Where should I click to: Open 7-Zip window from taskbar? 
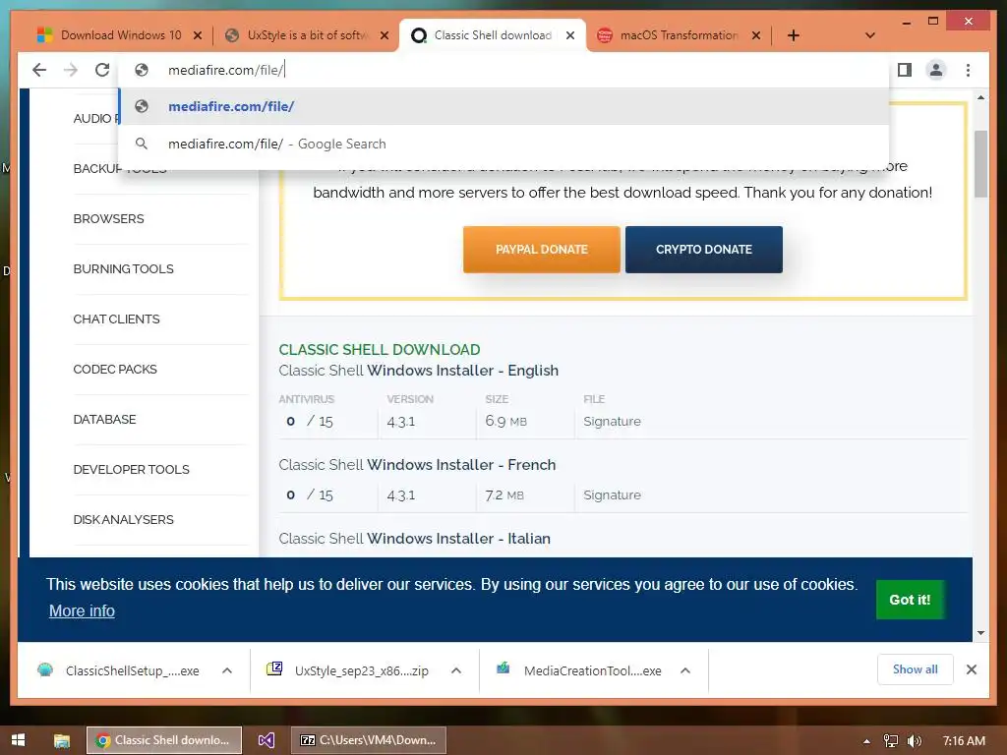point(369,740)
